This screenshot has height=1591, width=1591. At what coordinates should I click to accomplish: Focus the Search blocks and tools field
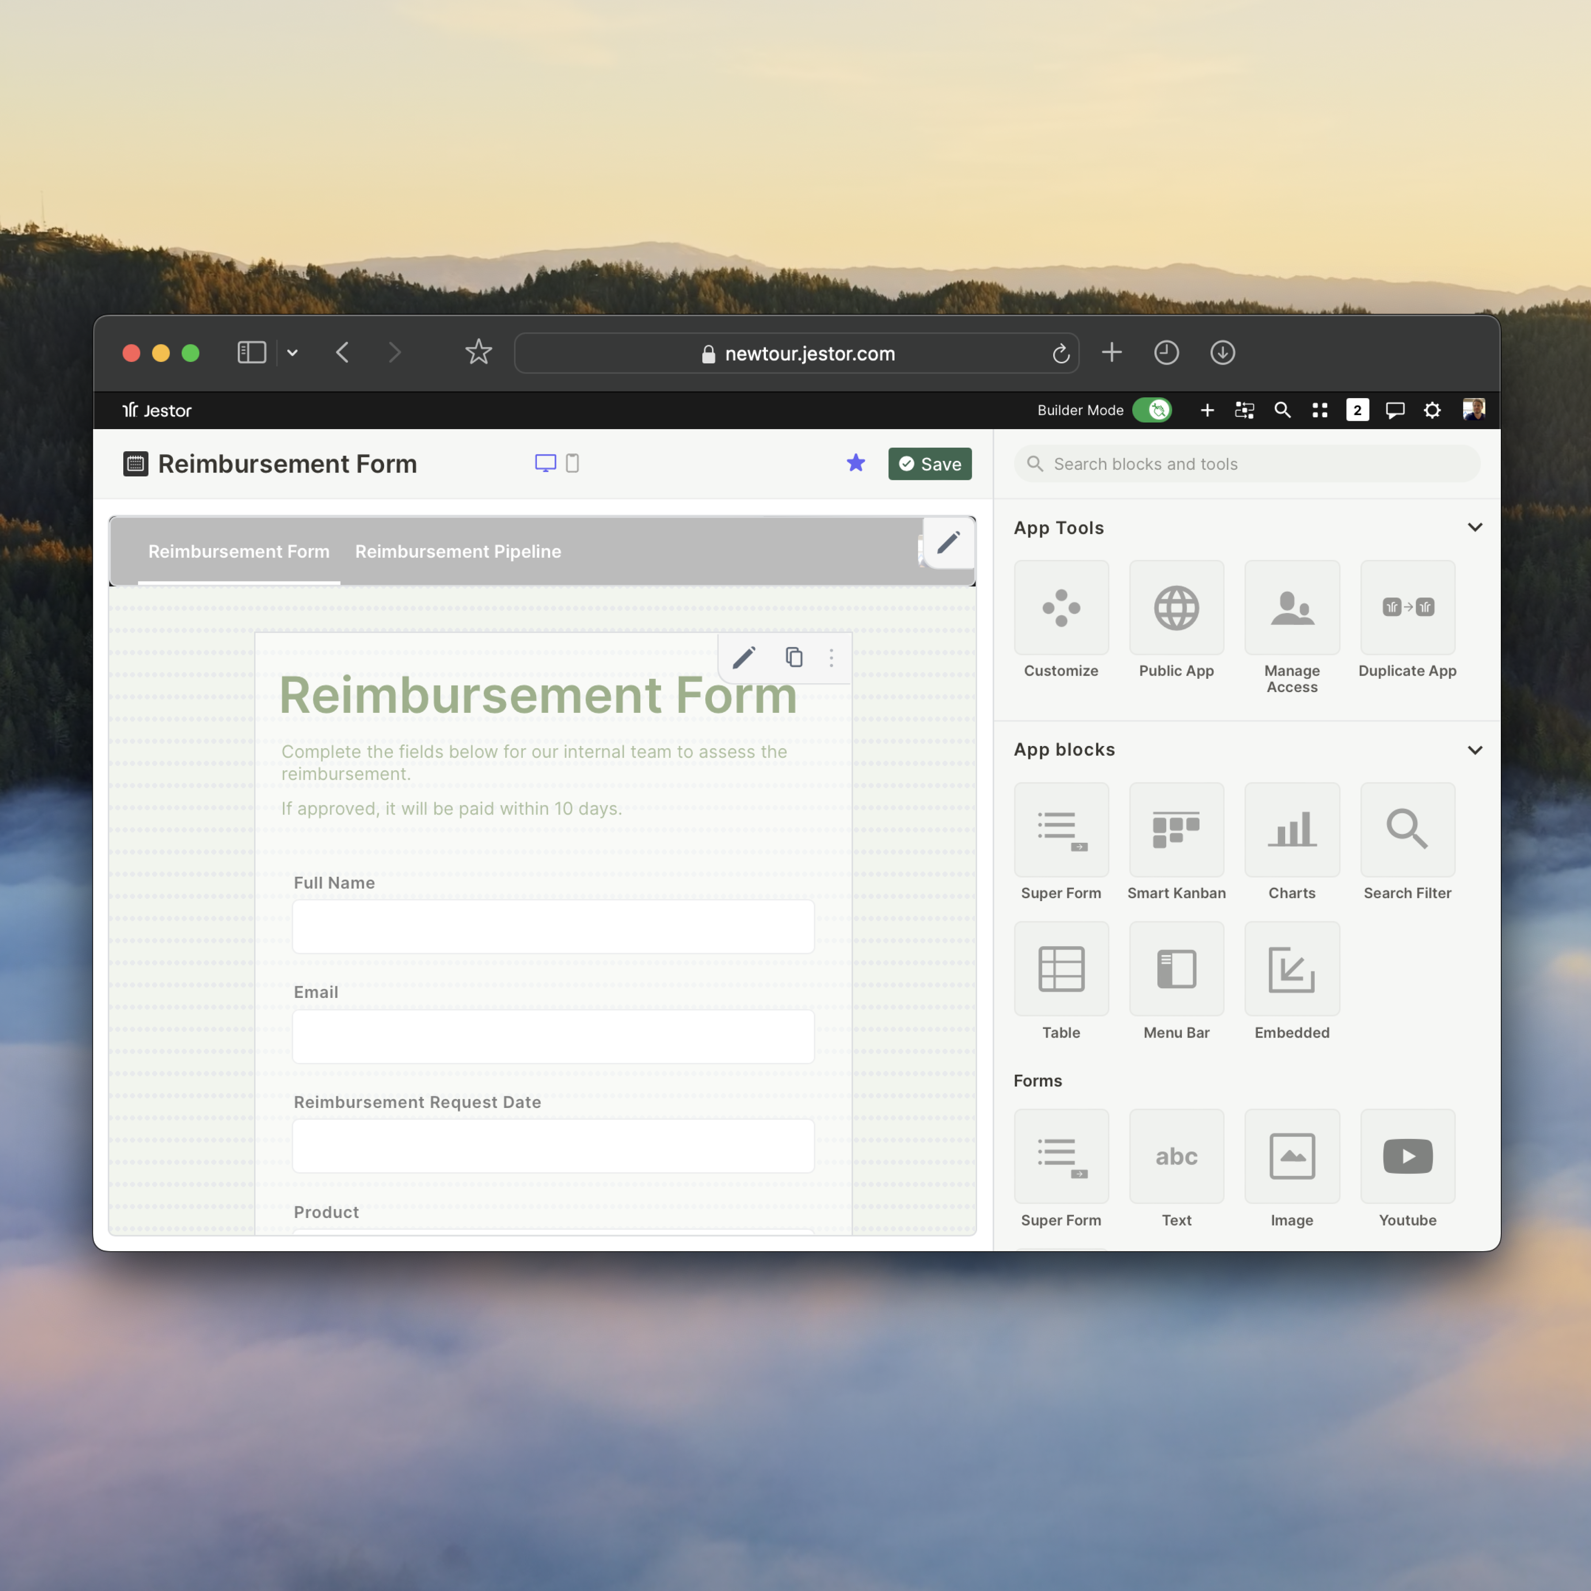coord(1247,464)
